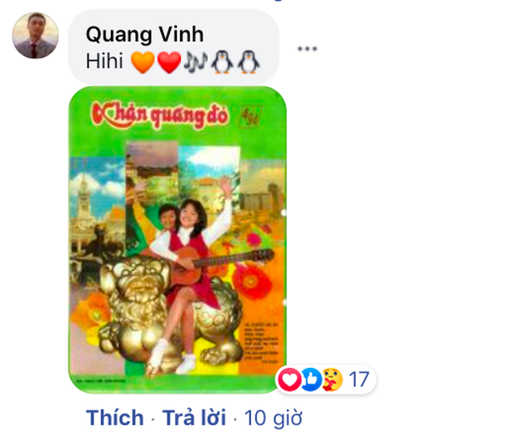Image resolution: width=517 pixels, height=437 pixels.
Task: Click the care hugging-heart reaction icon
Action: point(333,379)
